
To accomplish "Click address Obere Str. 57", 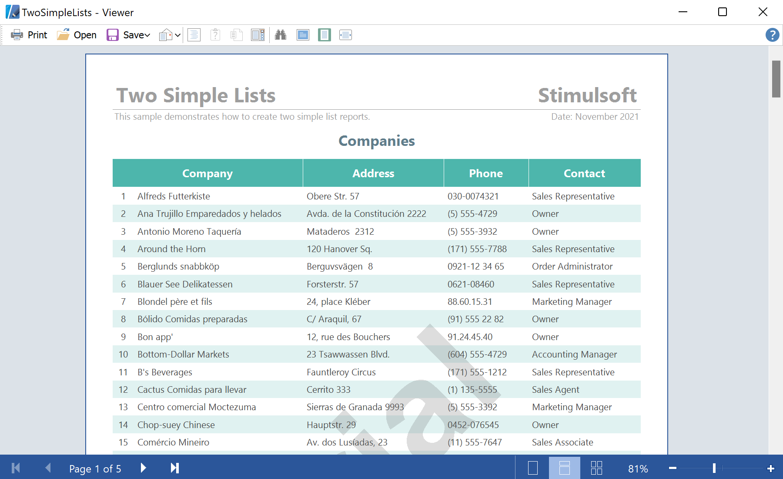I will click(x=333, y=196).
